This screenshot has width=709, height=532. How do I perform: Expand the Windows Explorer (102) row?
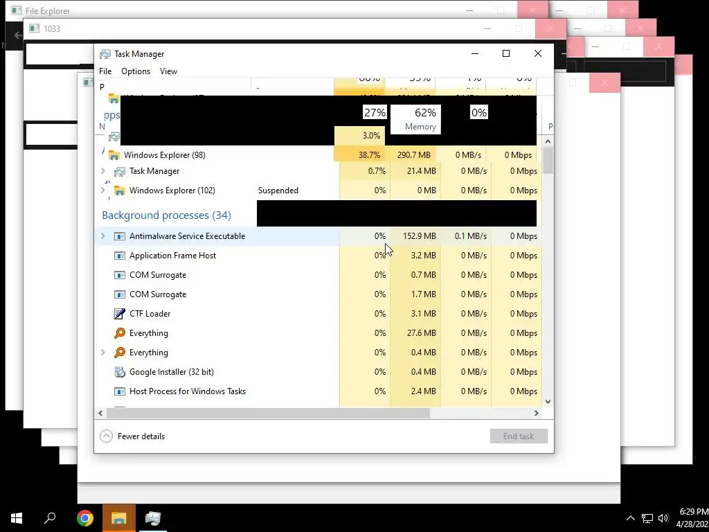(x=103, y=190)
